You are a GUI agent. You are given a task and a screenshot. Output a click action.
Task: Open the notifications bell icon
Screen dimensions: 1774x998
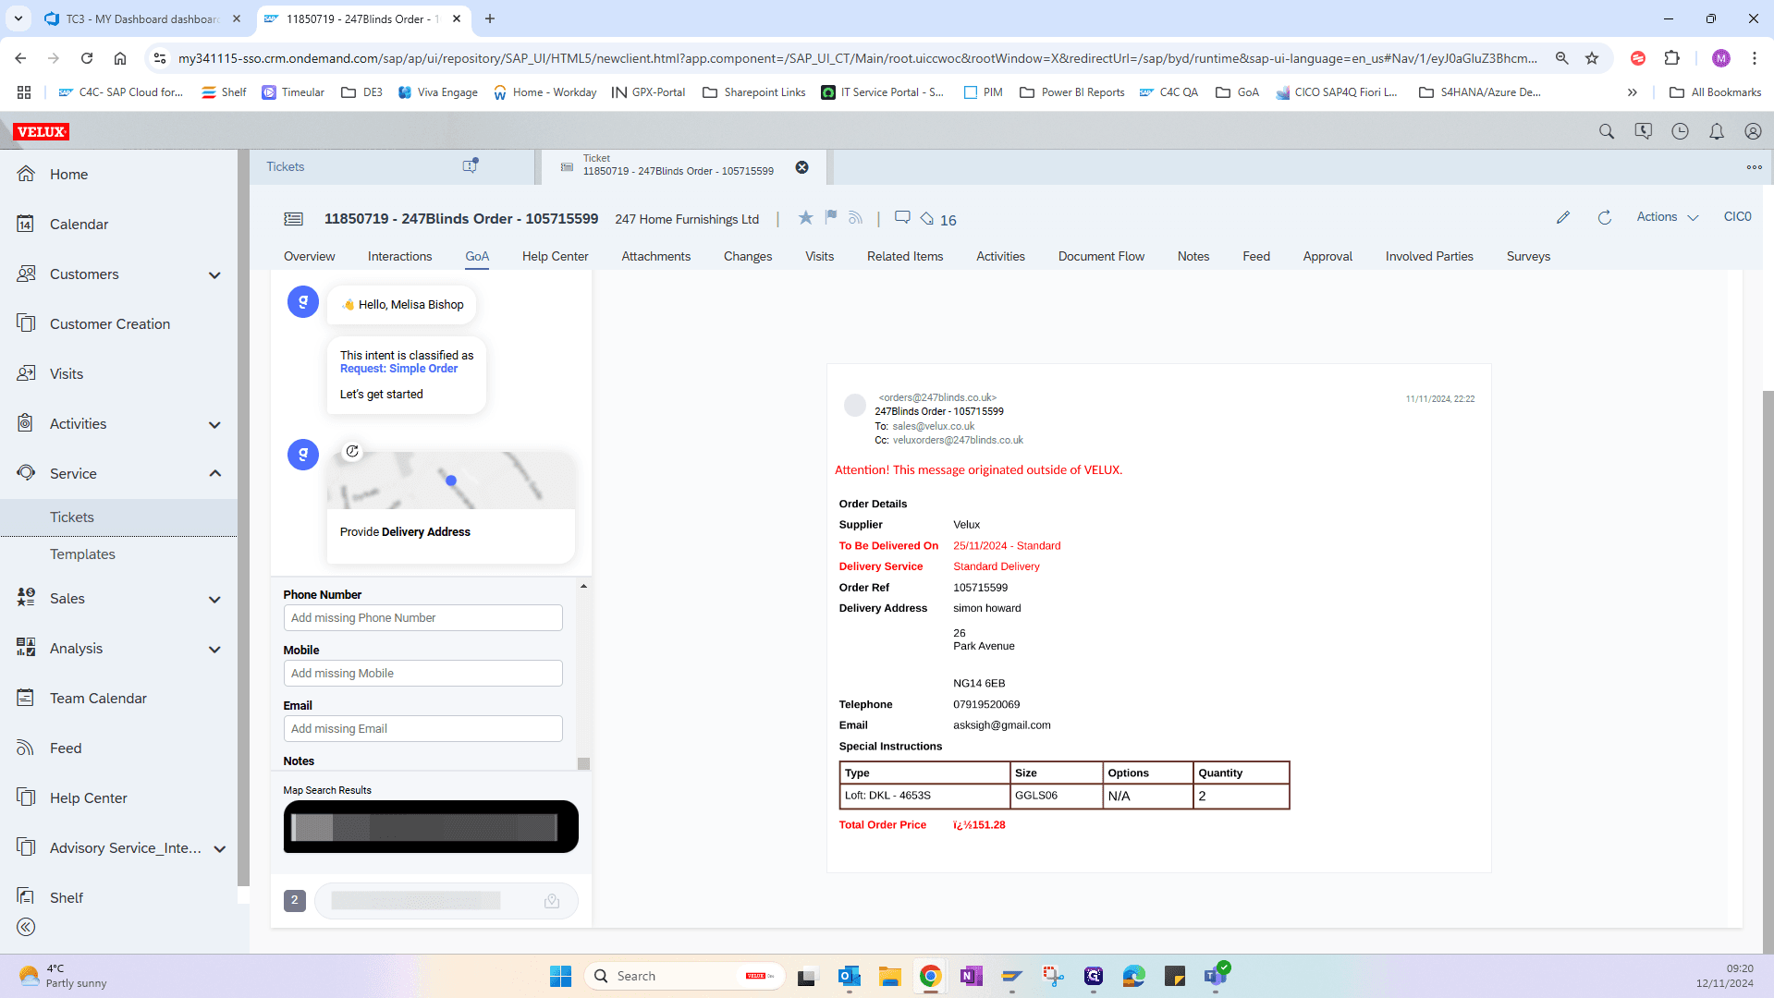(1717, 131)
